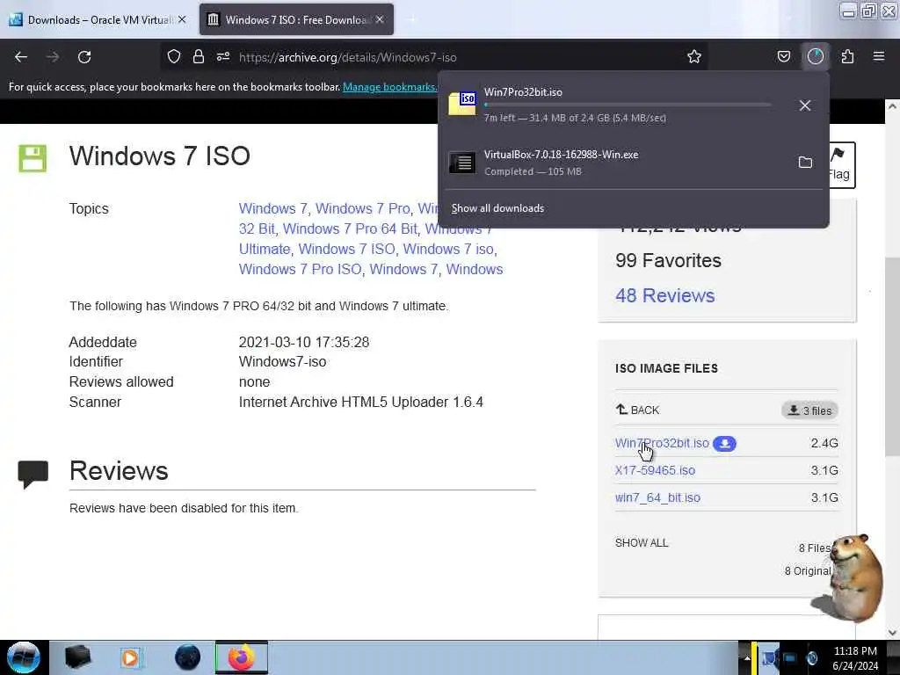Image resolution: width=900 pixels, height=675 pixels.
Task: Open the media player taskbar icon
Action: [131, 657]
